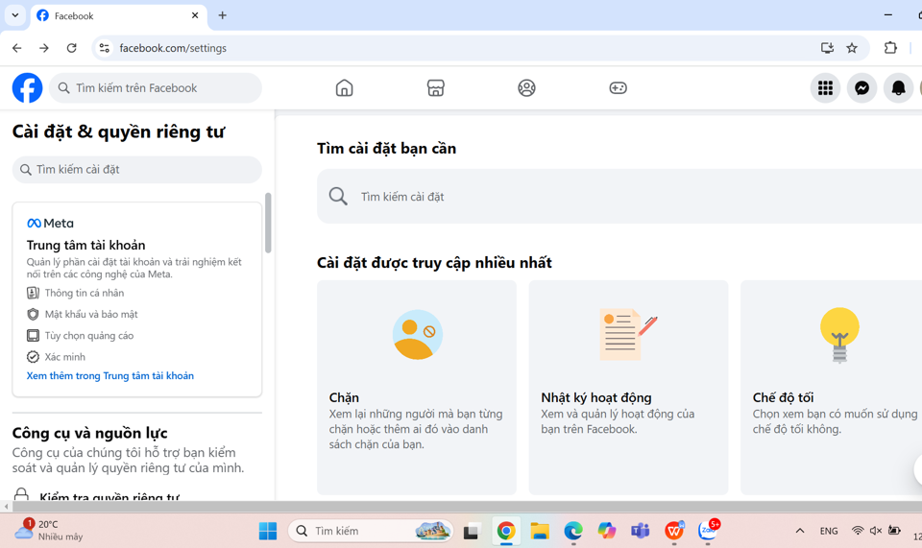Switch to the Facebook browser tab
This screenshot has height=548, width=922.
pos(117,16)
